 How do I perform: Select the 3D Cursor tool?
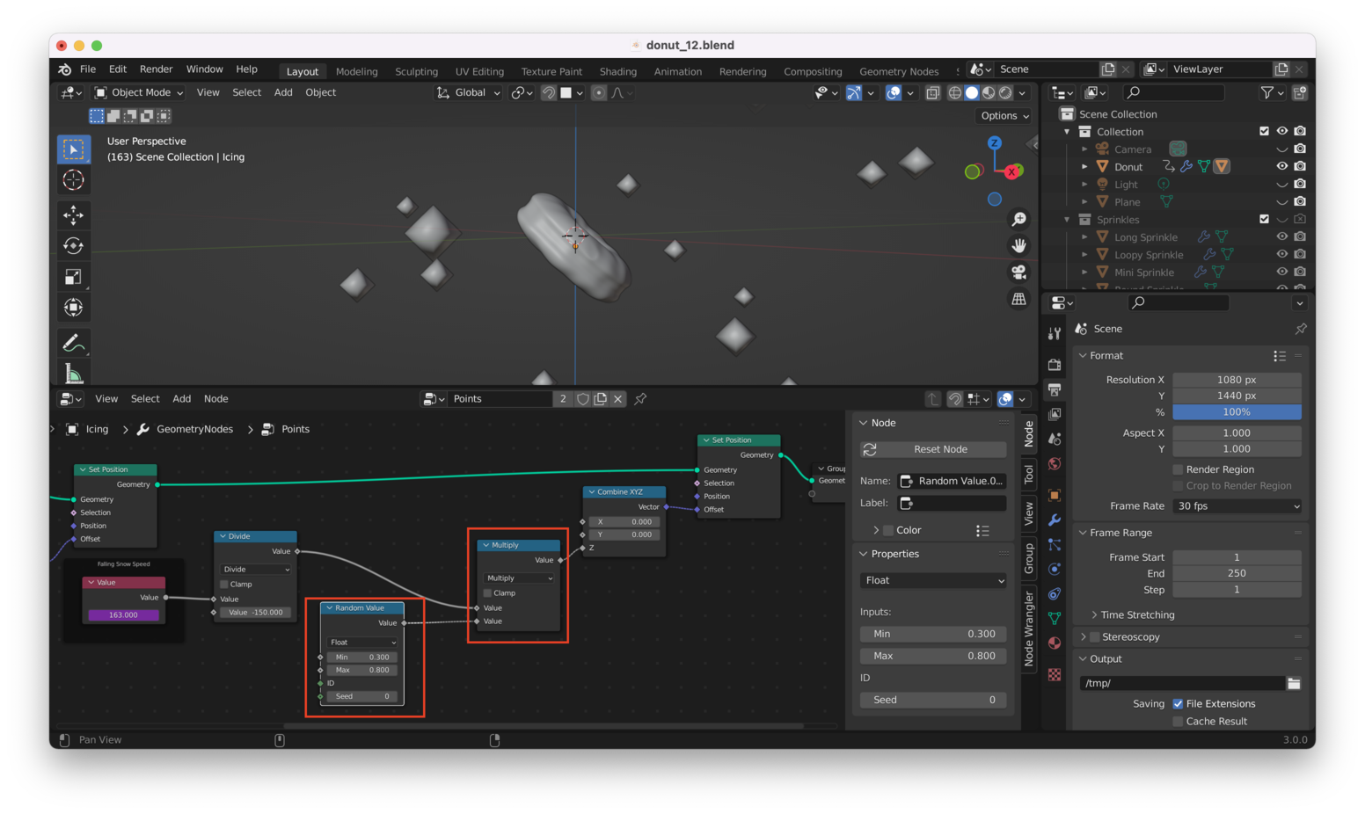pos(74,180)
